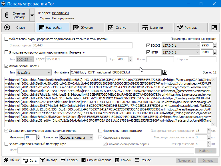Click bridge line with verry.org url

point(108,80)
